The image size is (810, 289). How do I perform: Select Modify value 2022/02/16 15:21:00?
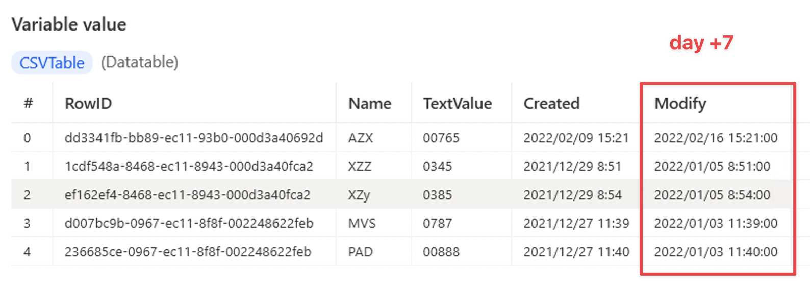[716, 138]
